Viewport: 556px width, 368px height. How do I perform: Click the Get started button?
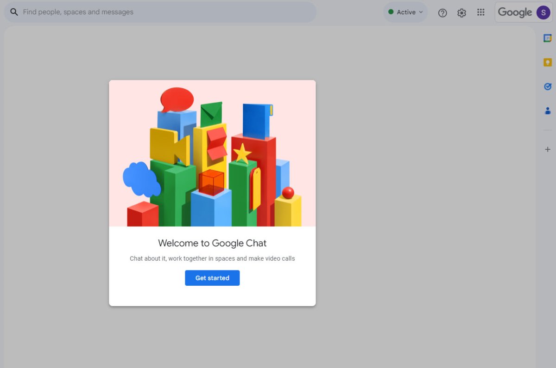[x=212, y=278]
